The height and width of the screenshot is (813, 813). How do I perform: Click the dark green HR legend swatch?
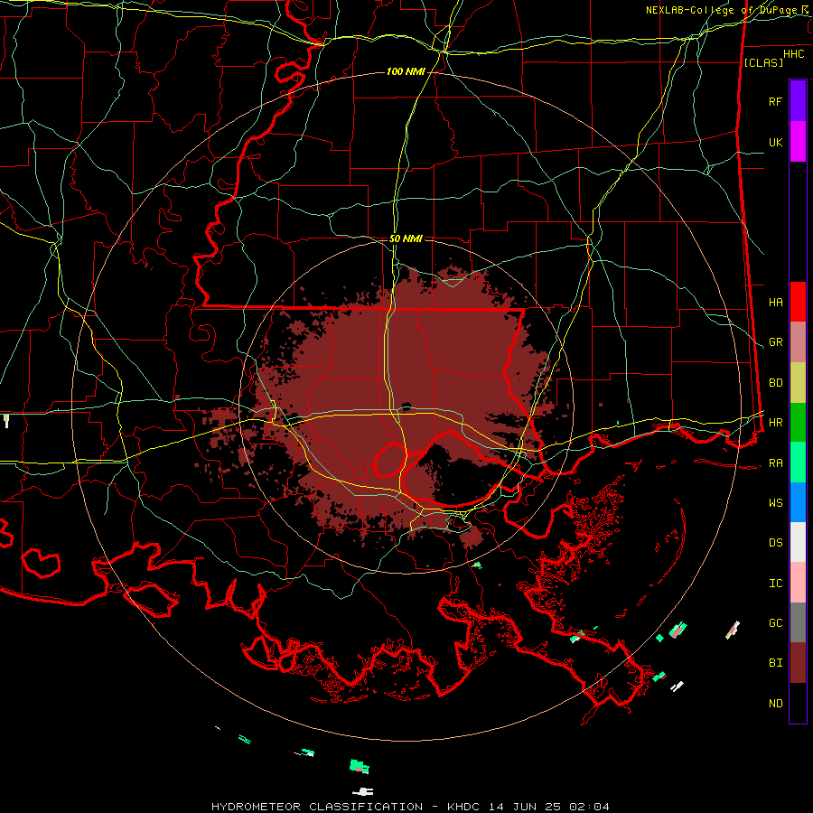[x=798, y=422]
